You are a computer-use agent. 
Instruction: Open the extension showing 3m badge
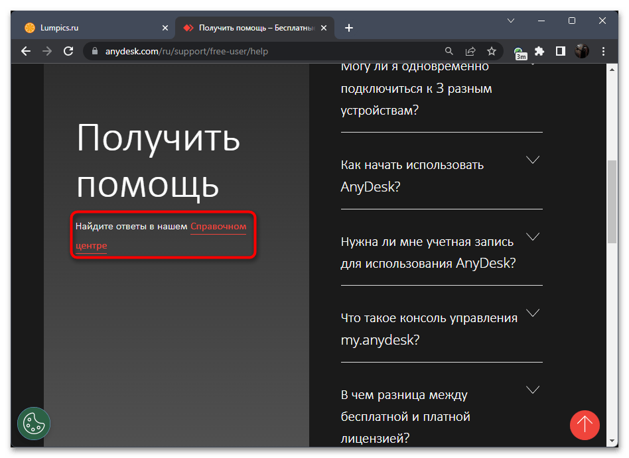[520, 52]
